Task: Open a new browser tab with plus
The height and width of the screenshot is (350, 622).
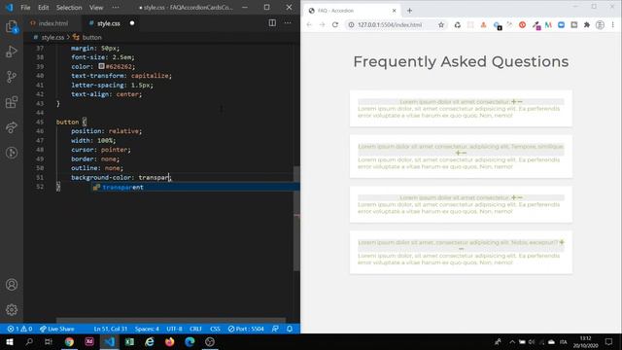Action: click(409, 11)
